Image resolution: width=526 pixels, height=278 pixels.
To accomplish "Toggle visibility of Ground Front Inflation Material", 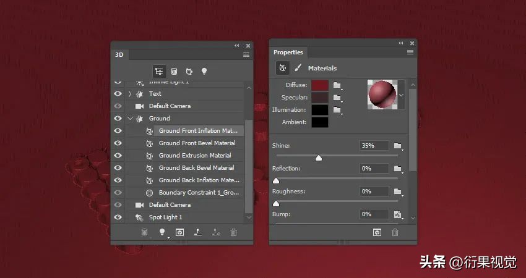I will (x=118, y=131).
